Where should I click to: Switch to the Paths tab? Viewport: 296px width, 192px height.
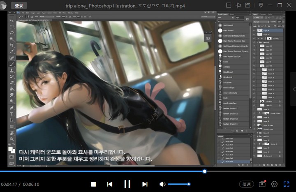pyautogui.click(x=270, y=14)
